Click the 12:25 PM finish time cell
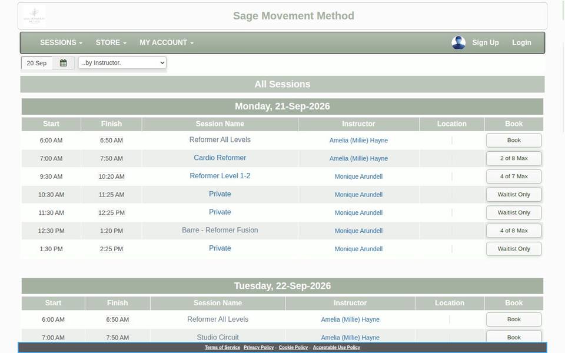This screenshot has height=353, width=565. coord(111,212)
